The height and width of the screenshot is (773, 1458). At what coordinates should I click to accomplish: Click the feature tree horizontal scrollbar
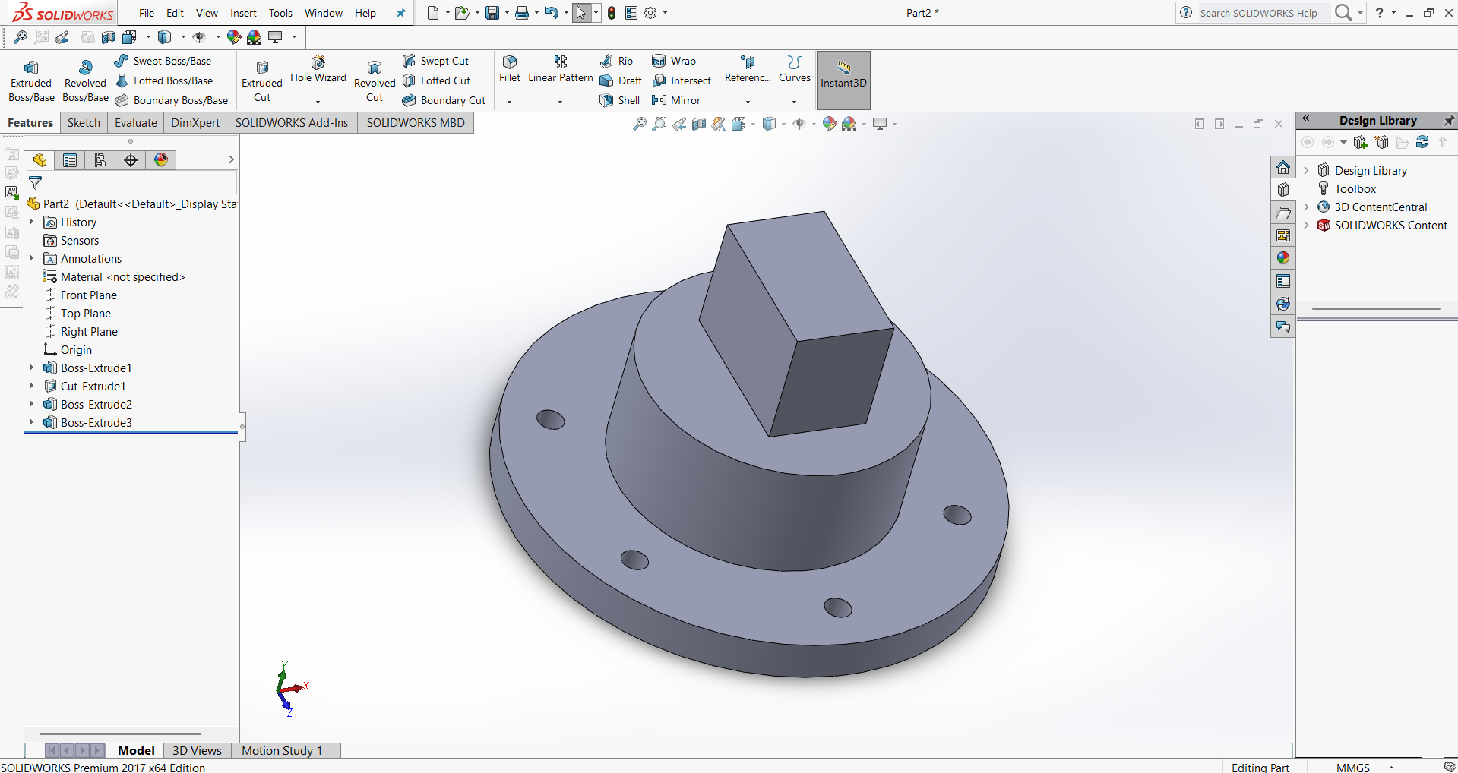(120, 734)
